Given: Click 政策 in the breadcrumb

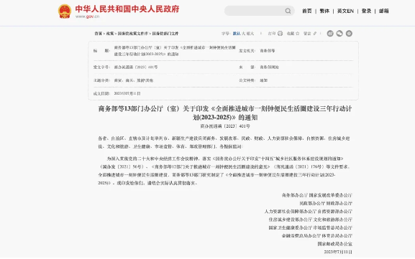Looking at the screenshot, I should click(x=110, y=34).
